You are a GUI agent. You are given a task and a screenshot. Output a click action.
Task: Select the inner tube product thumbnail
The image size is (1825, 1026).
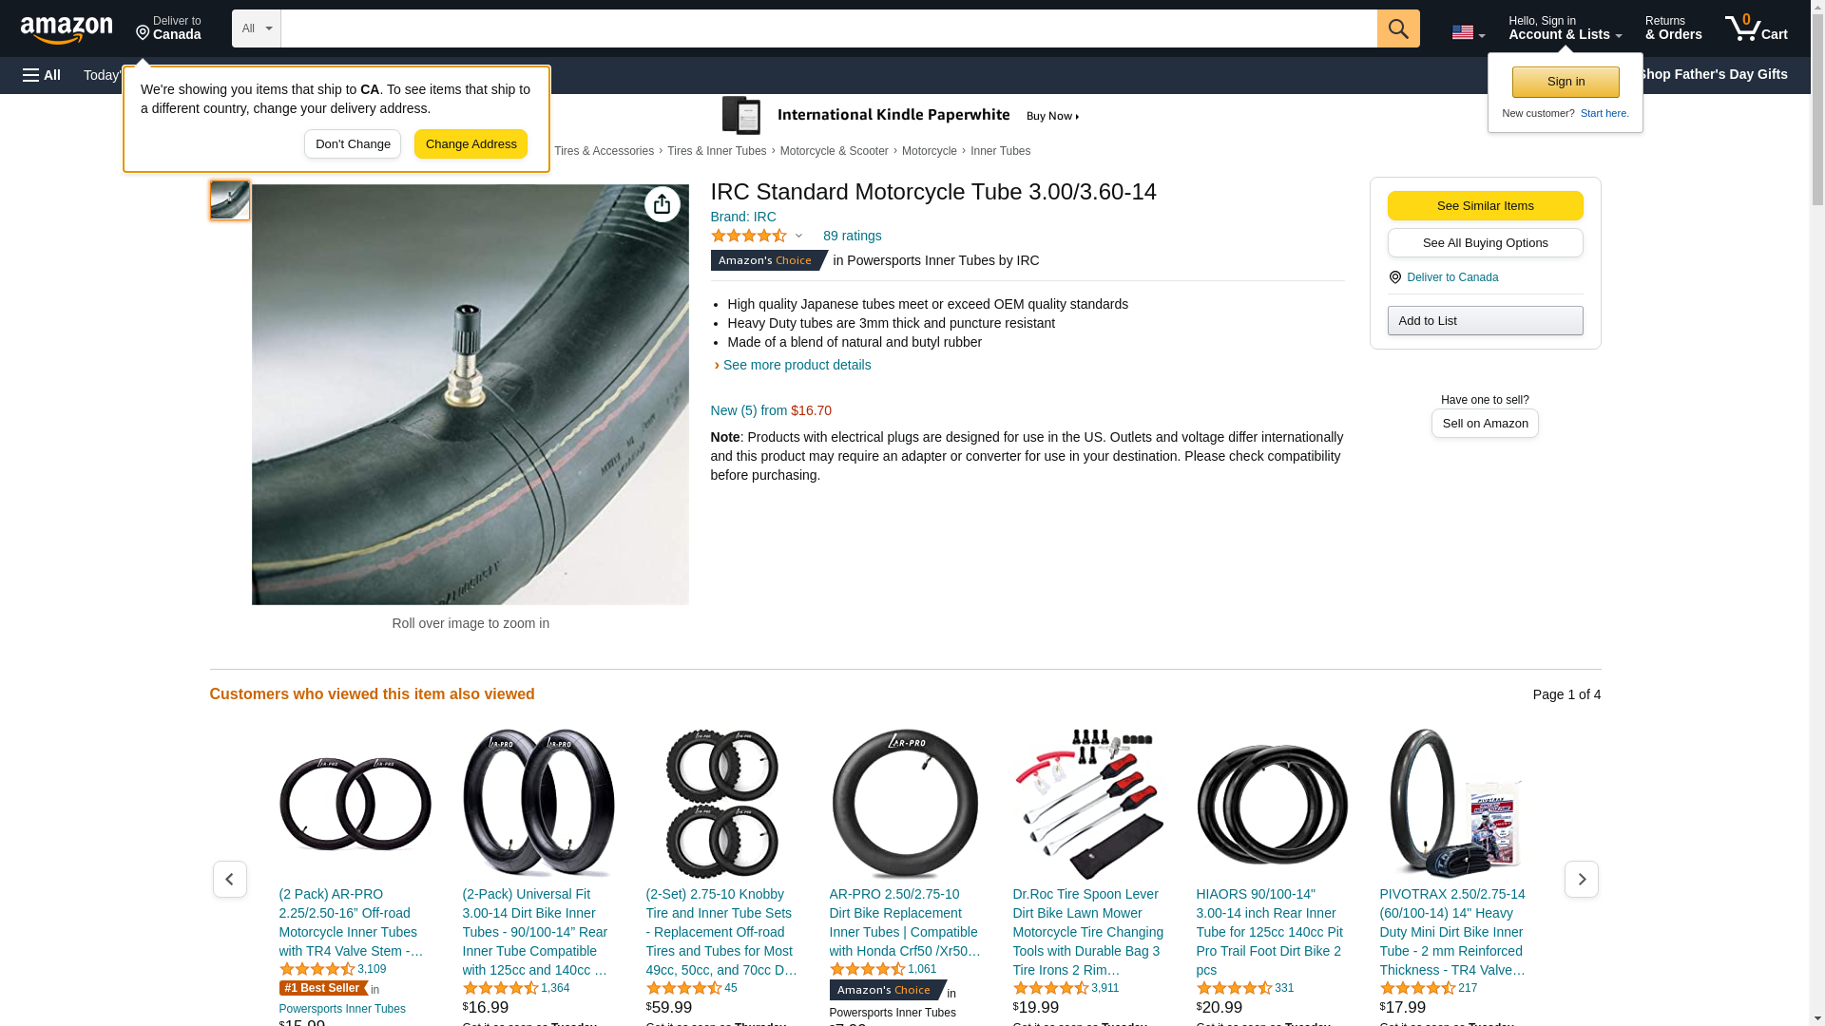[230, 200]
